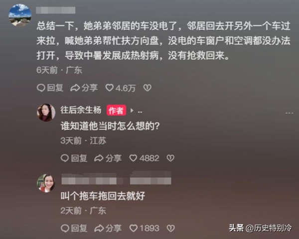Open 往后余生杨 profile by username
Viewport: 299px width, 239px height.
coord(81,110)
